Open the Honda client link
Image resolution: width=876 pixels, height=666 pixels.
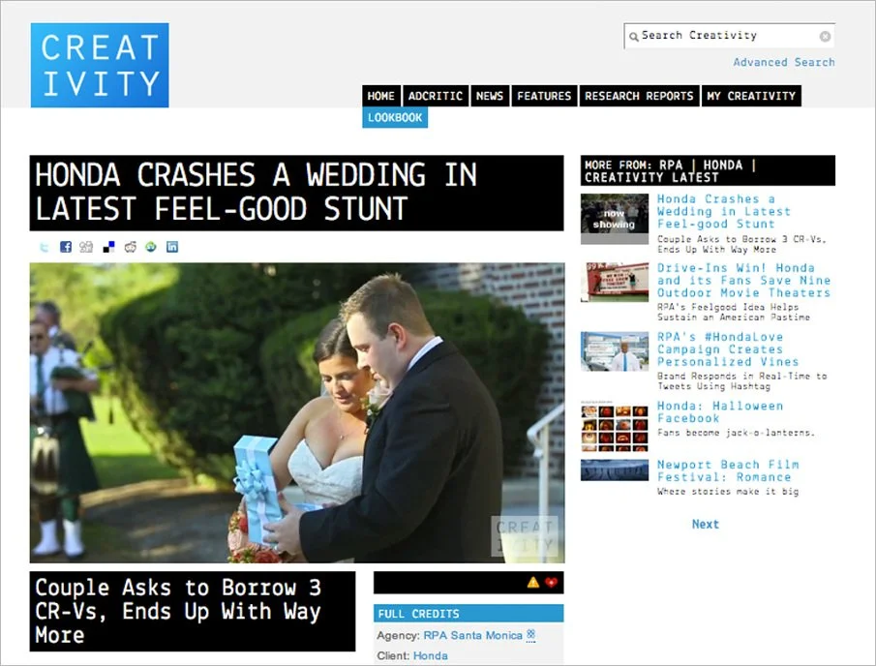tap(430, 655)
